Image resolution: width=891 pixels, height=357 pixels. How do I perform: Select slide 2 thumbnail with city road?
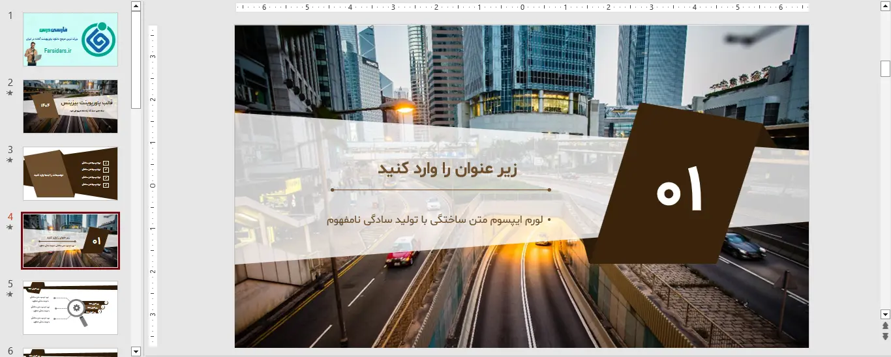coord(70,106)
